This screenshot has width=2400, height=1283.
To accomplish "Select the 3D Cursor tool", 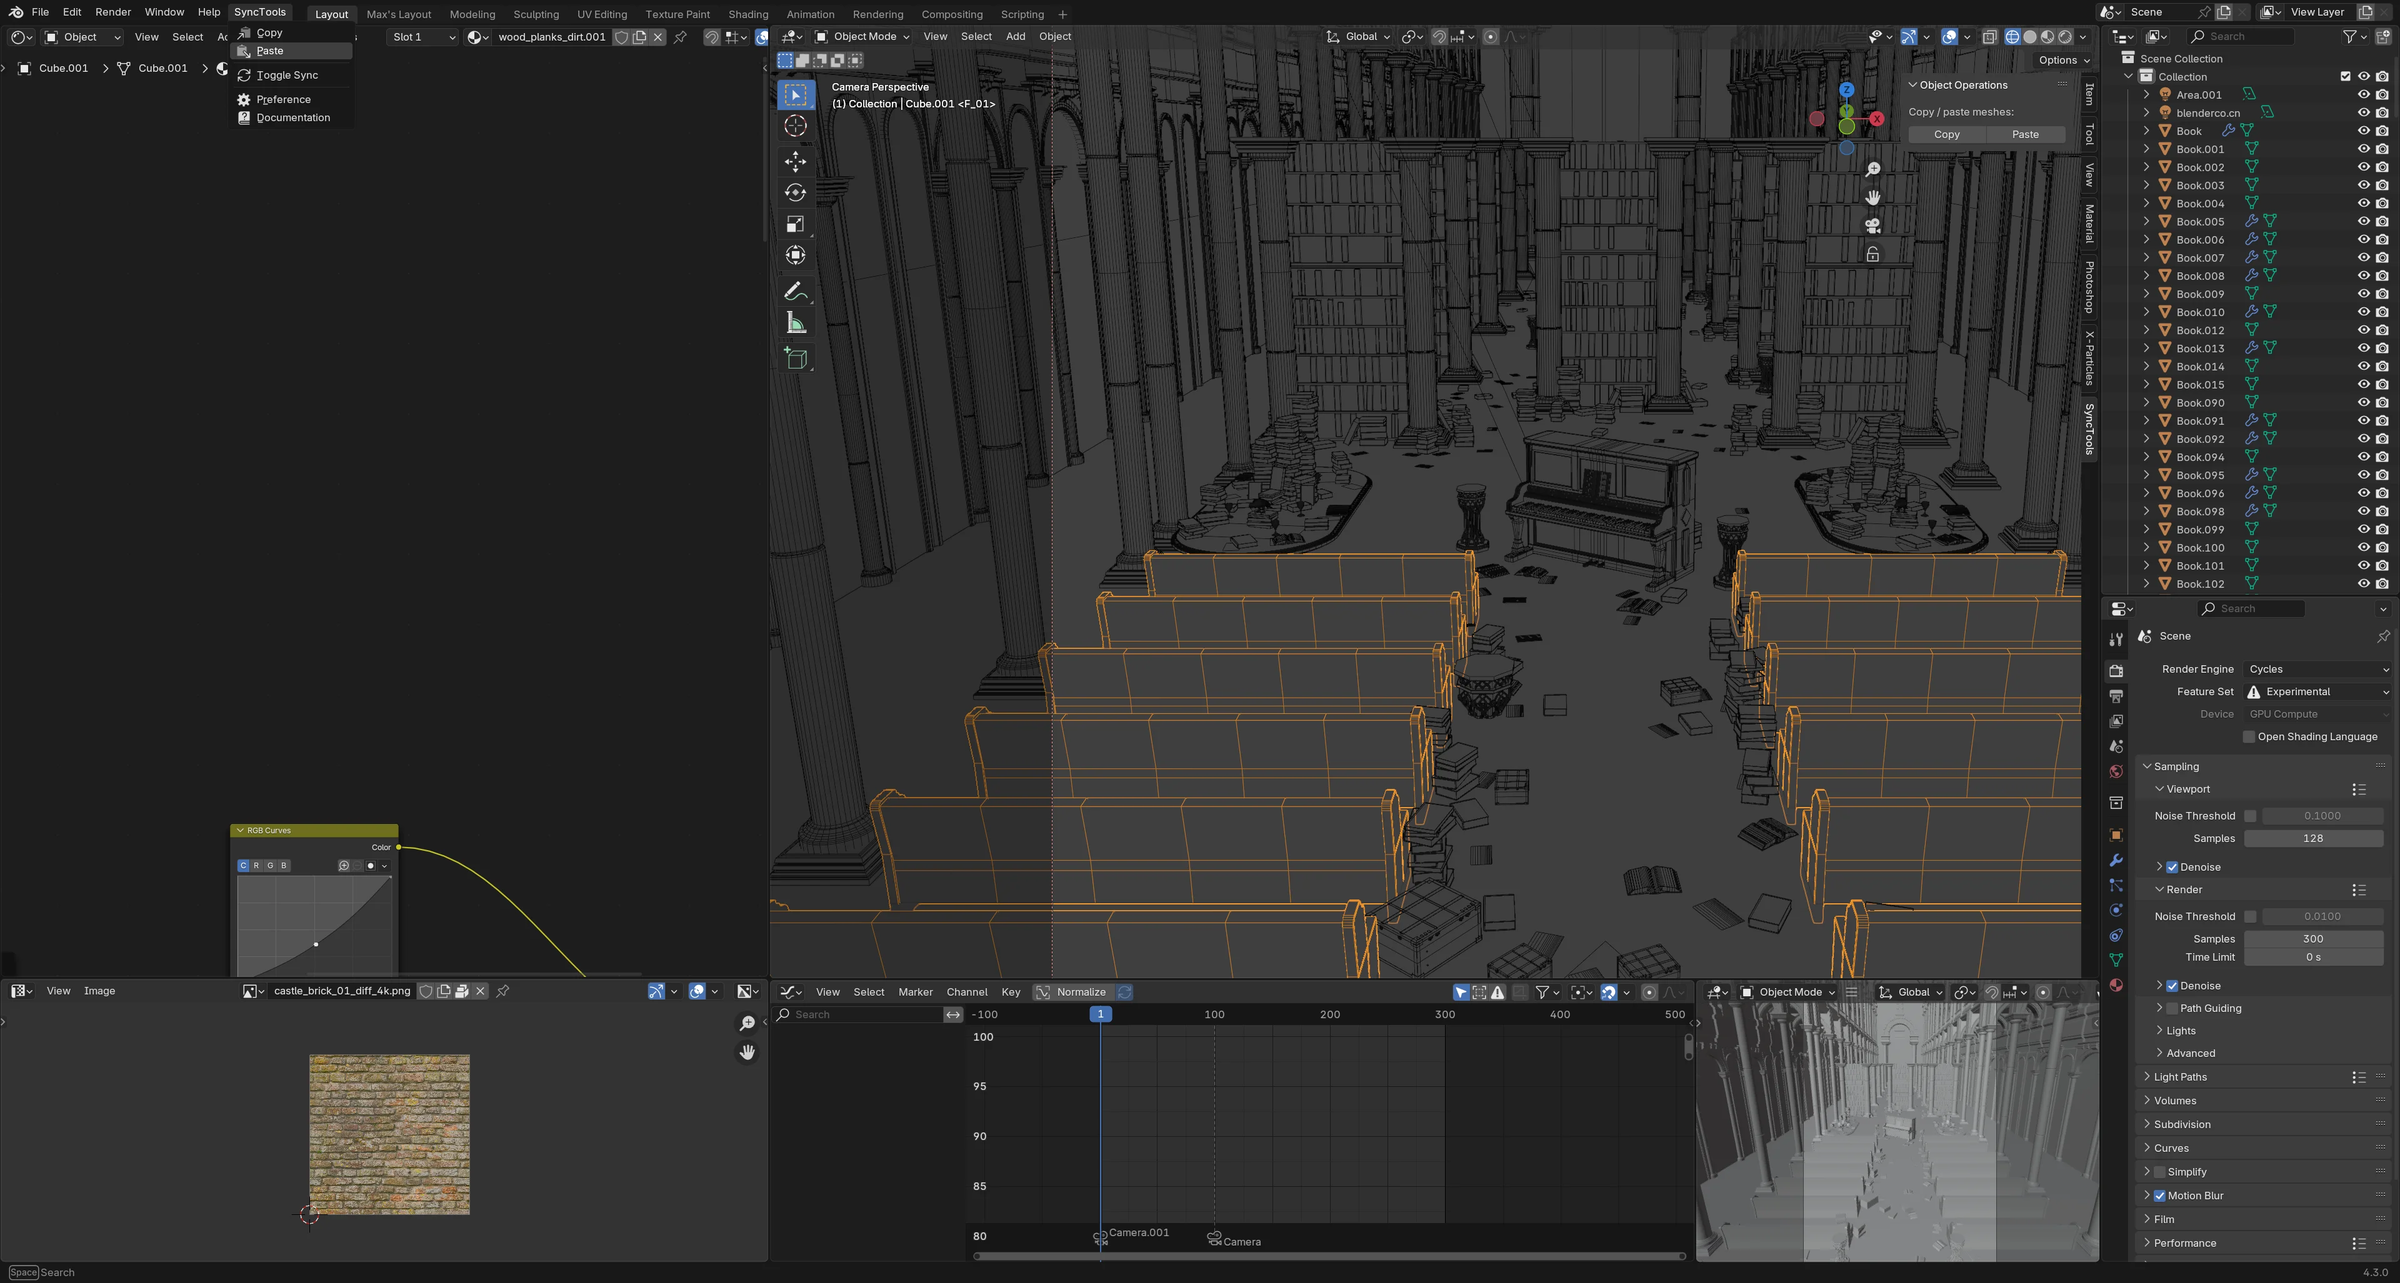I will click(795, 126).
